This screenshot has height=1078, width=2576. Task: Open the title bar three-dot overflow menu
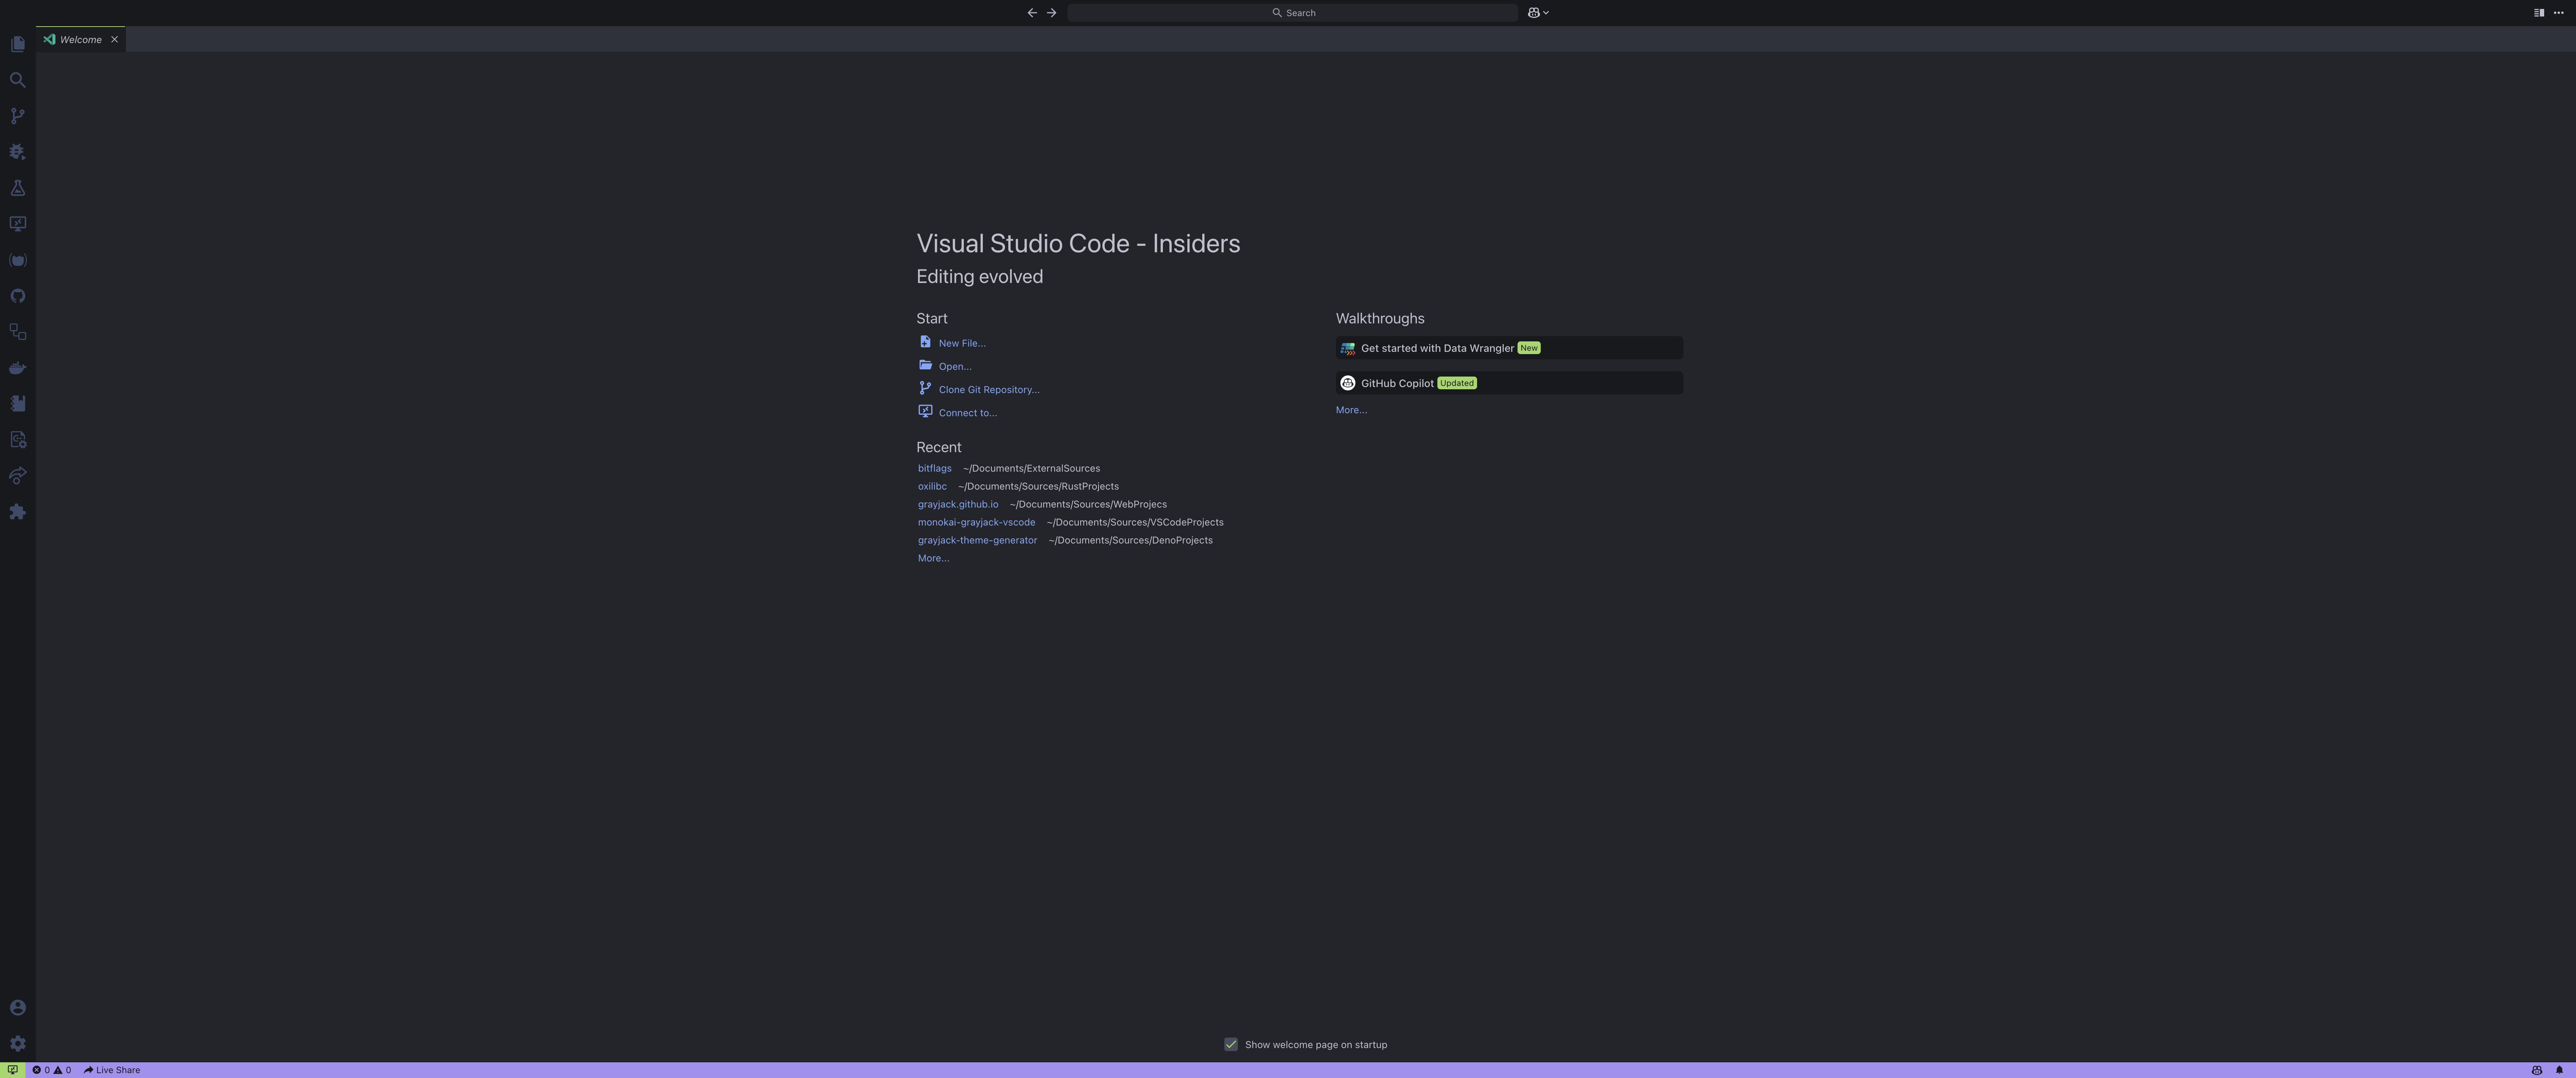[x=2559, y=13]
